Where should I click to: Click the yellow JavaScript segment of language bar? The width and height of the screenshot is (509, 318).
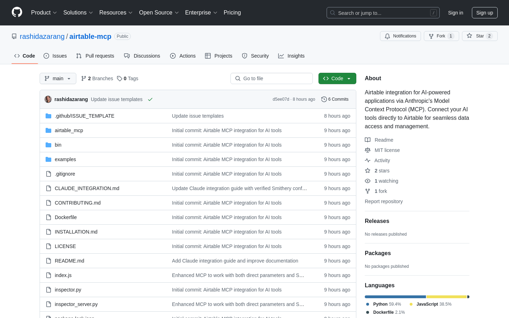coord(447,297)
